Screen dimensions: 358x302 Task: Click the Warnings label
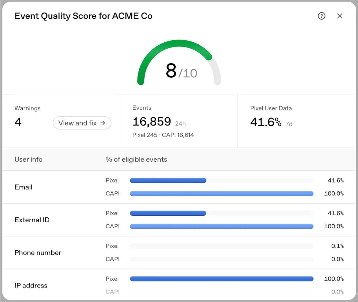tap(28, 108)
